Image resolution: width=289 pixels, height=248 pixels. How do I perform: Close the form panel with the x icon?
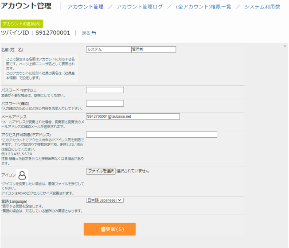click(x=285, y=46)
